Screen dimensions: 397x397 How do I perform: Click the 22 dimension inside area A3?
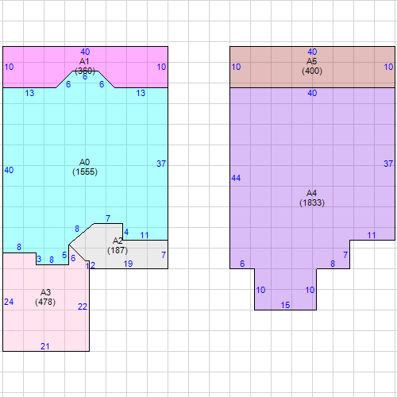[83, 306]
